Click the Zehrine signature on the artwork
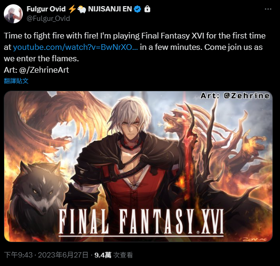Viewport: 280px width, 266px height. (x=255, y=239)
